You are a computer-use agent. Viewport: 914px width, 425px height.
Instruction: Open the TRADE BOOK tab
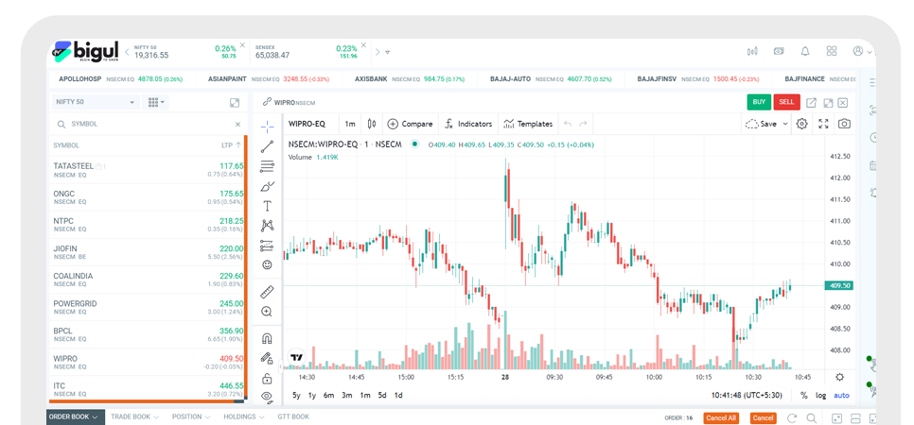click(134, 416)
